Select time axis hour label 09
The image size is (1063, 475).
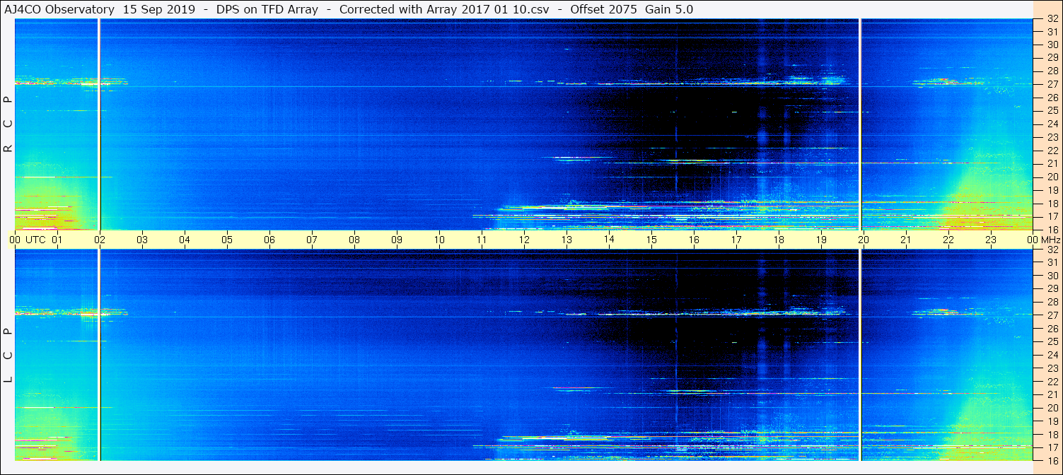tap(397, 240)
